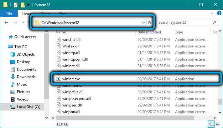Viewport: 223px width, 128px height.
Task: Click the Videos filmstrip icon
Action: [x=13, y=99]
